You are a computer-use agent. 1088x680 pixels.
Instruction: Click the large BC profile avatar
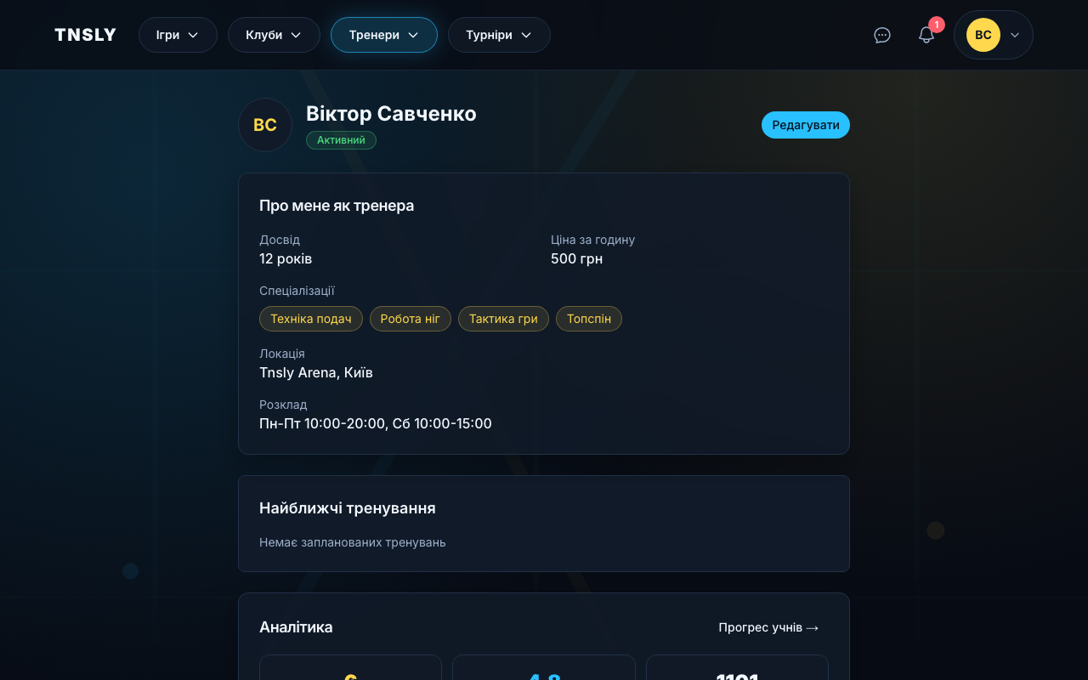coord(265,125)
